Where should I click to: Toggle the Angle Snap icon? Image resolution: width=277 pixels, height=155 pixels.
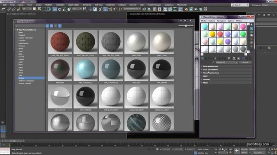point(105,9)
